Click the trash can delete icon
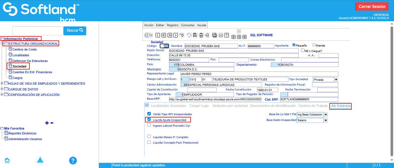 201,35
